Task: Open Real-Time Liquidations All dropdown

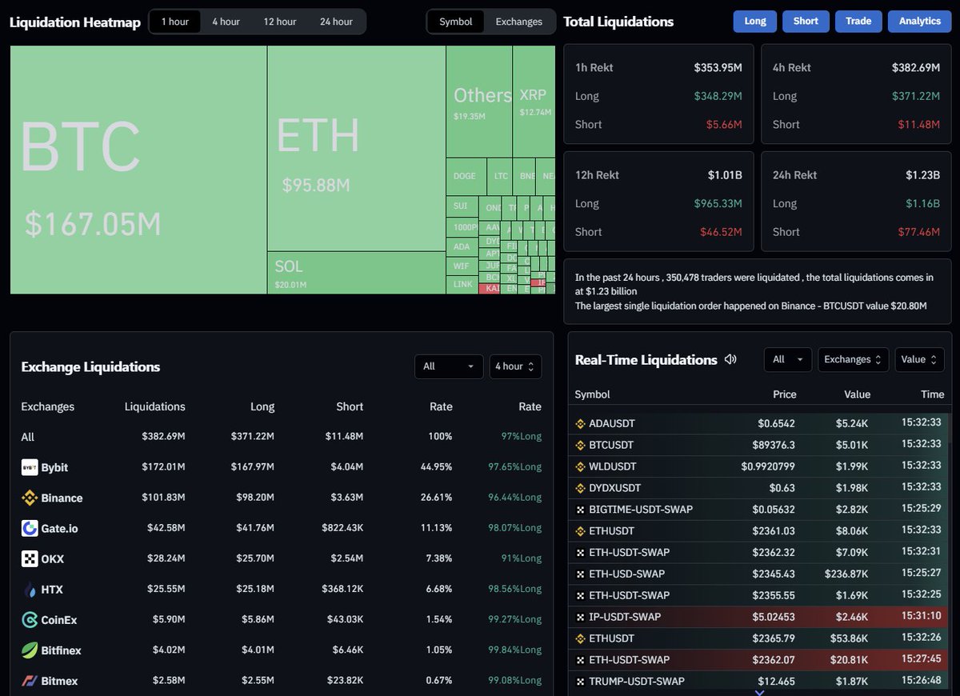Action: coord(788,359)
